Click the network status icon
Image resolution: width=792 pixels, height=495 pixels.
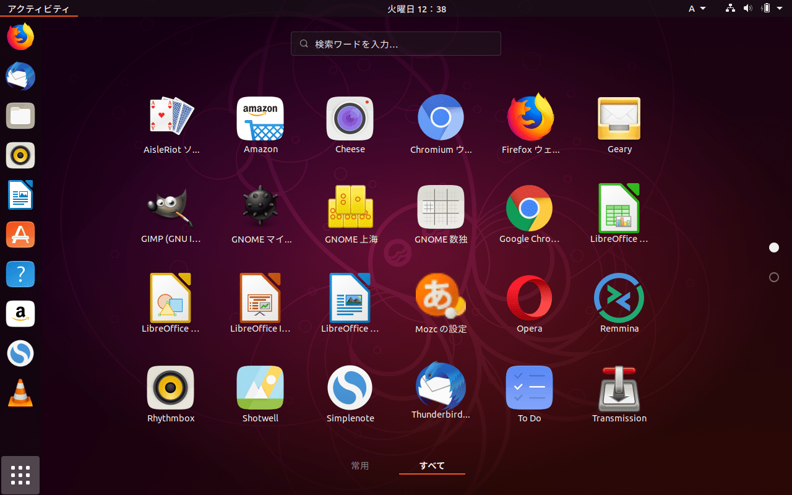pos(730,9)
